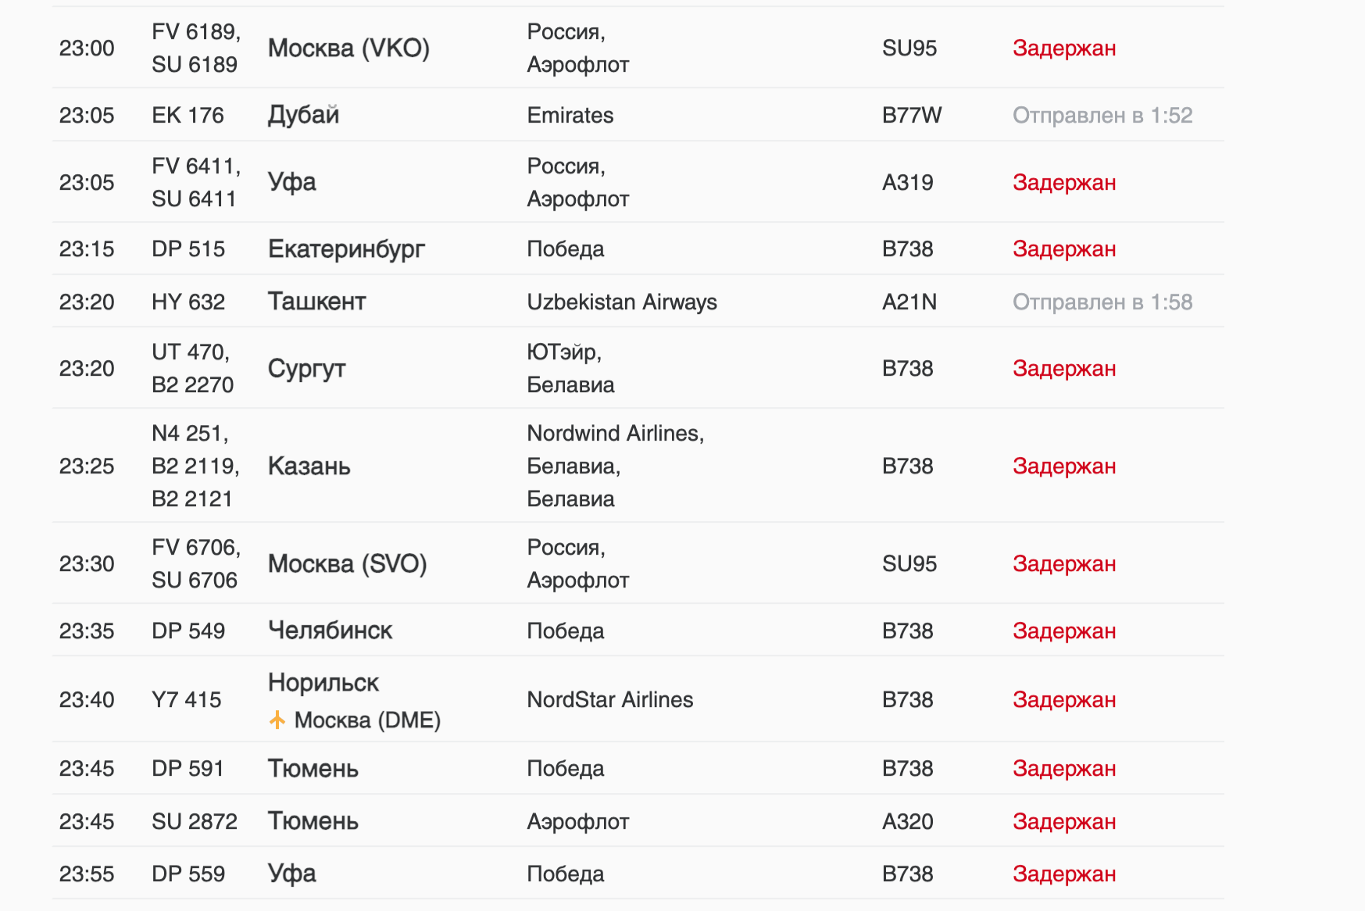1365x911 pixels.
Task: Click the Москва (DME) stopover text
Action: [x=367, y=720]
